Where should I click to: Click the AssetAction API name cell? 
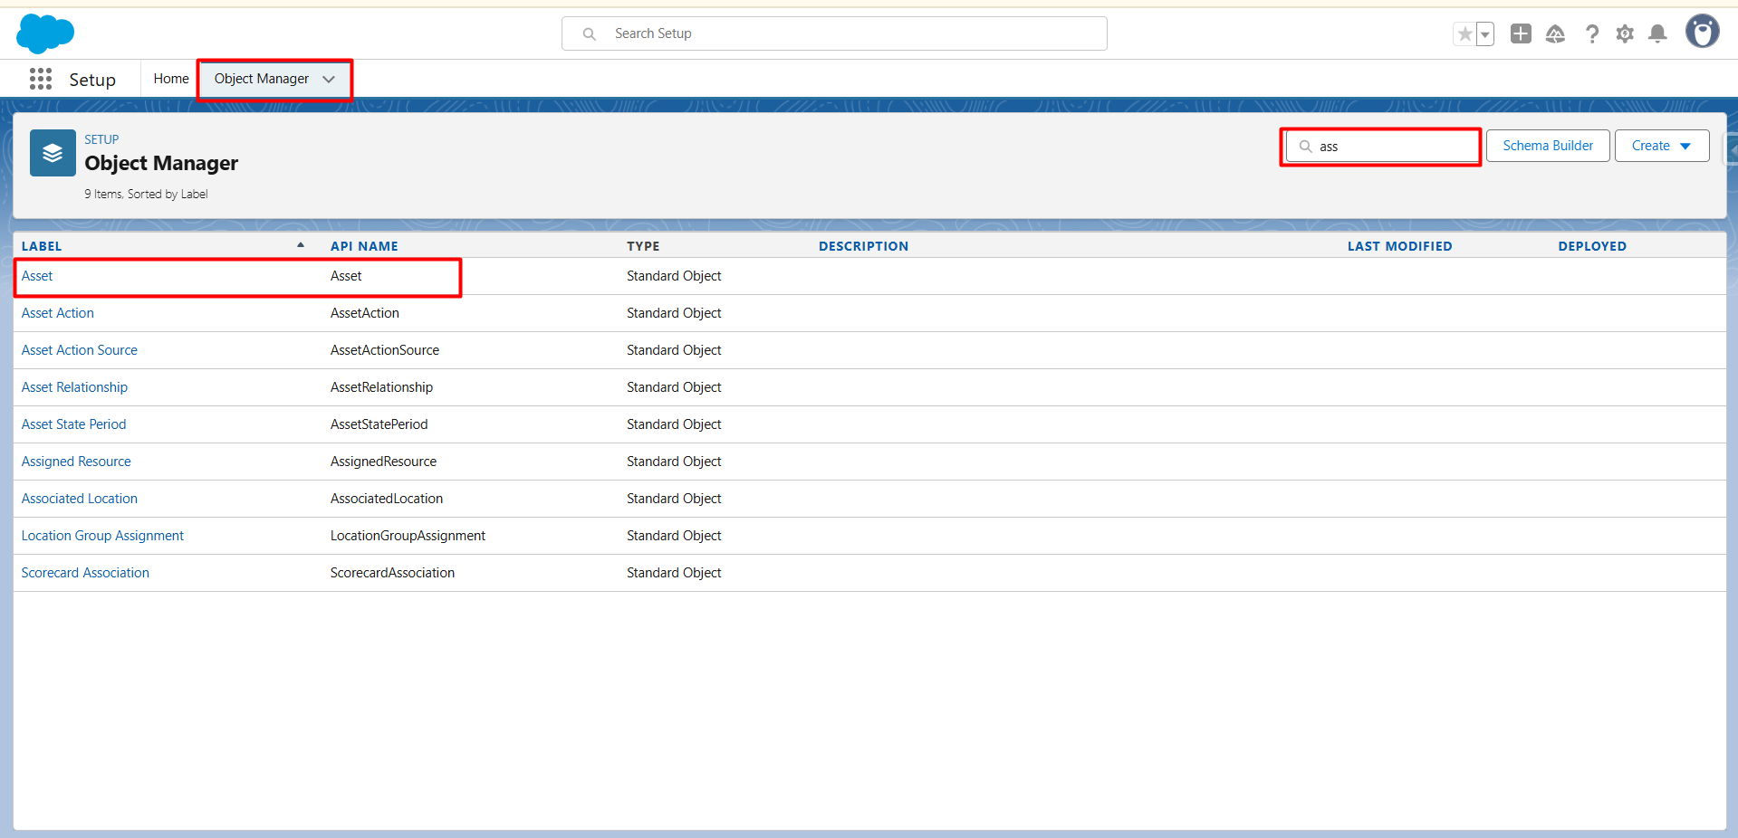pos(365,313)
